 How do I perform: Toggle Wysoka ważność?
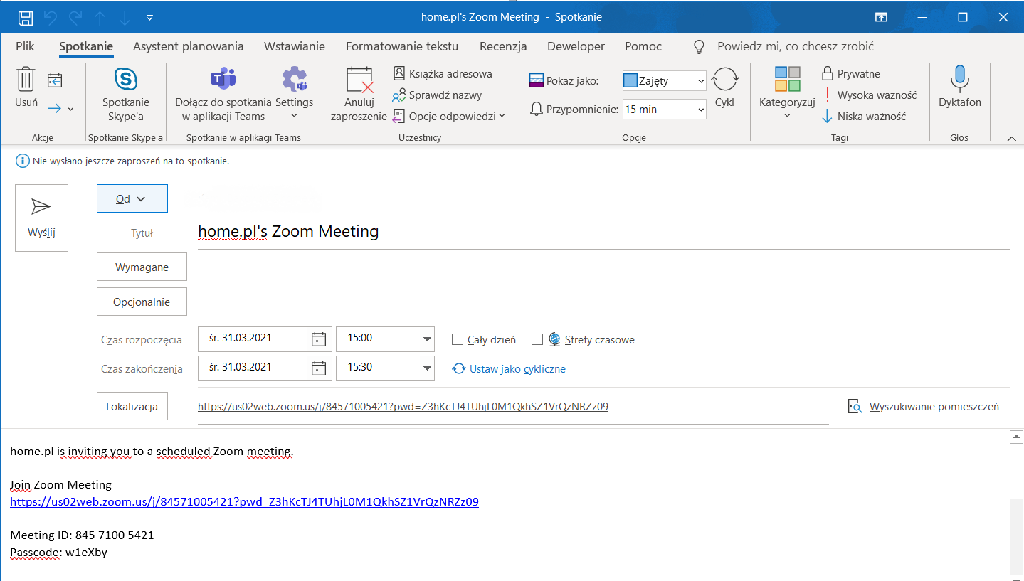(x=869, y=95)
